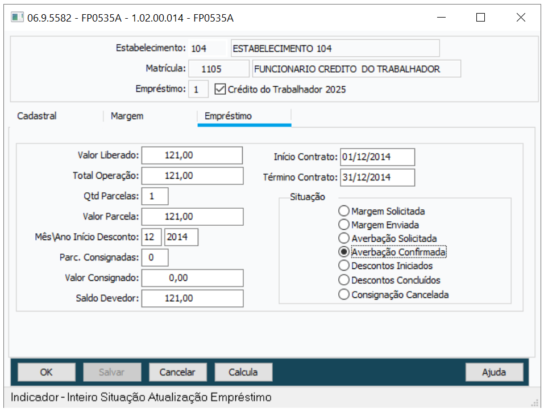Click the application icon in title bar
Image resolution: width=544 pixels, height=413 pixels.
17,17
